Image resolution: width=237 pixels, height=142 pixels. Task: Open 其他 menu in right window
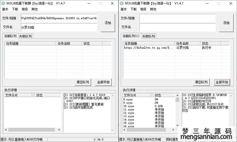(x=153, y=9)
